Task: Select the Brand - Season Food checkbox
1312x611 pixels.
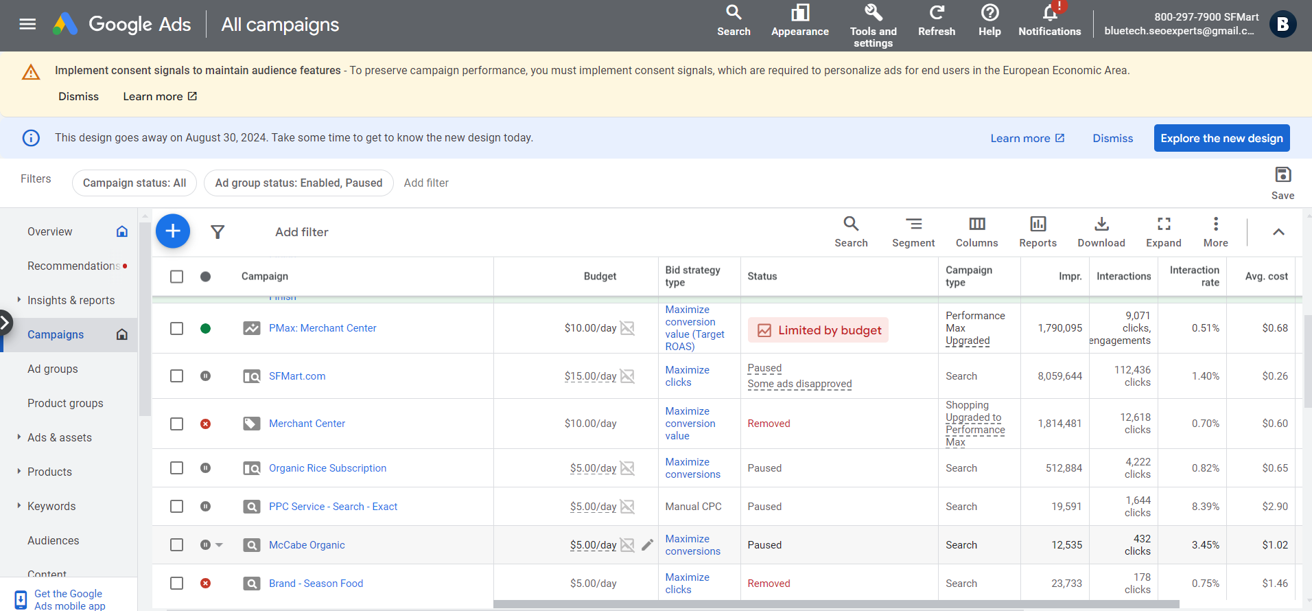Action: pyautogui.click(x=176, y=584)
